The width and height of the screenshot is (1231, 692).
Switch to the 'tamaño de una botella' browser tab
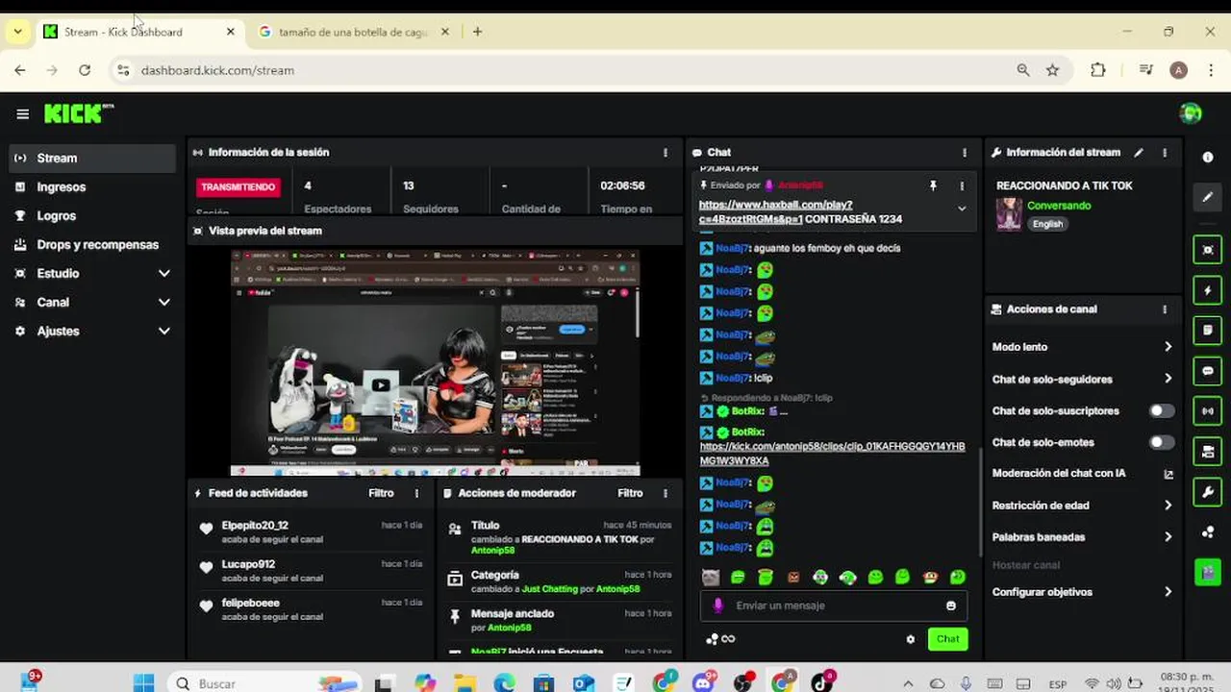tap(353, 32)
